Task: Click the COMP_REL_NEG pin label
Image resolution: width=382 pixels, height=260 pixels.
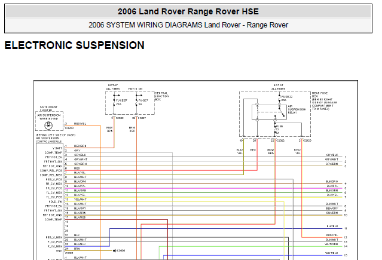Action: 51,175
